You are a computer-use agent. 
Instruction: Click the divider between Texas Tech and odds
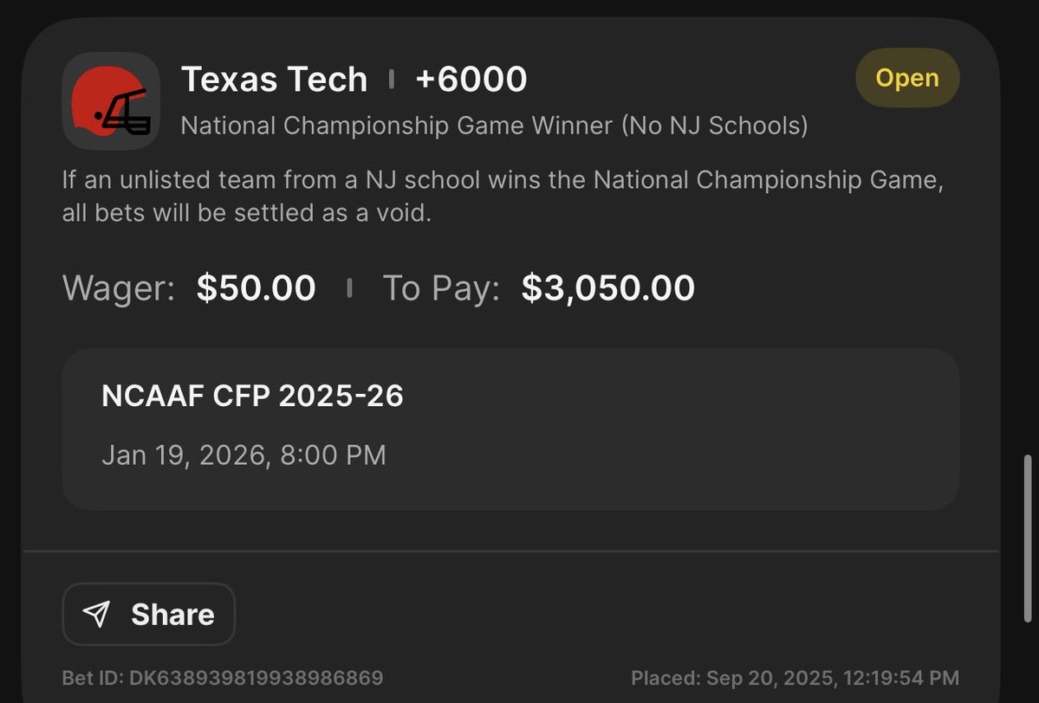(x=392, y=79)
